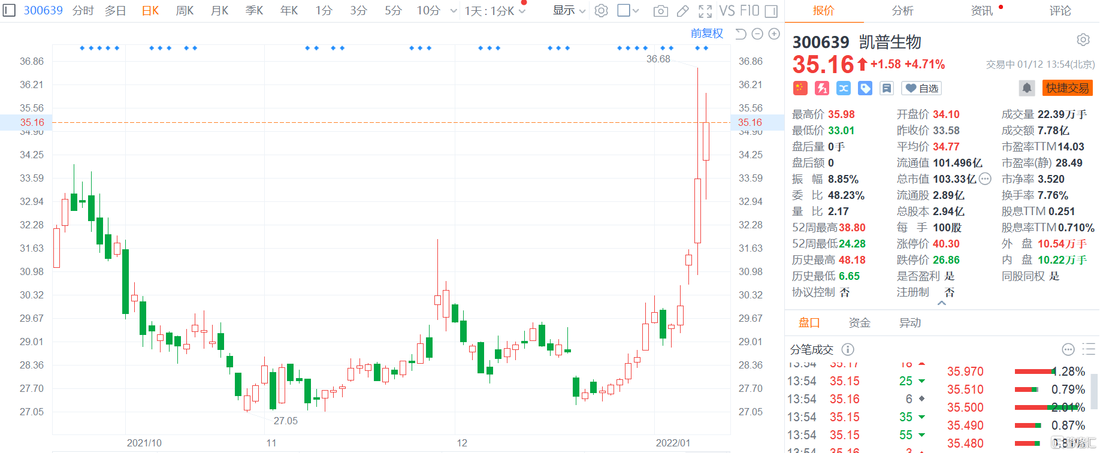Zoom in chart with plus icon
1100x453 pixels.
[x=774, y=34]
